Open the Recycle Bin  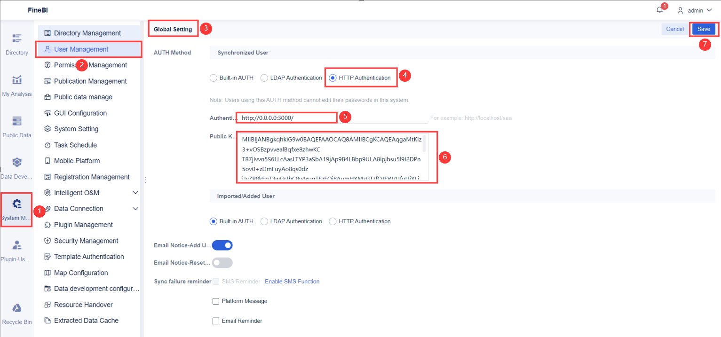click(x=16, y=313)
